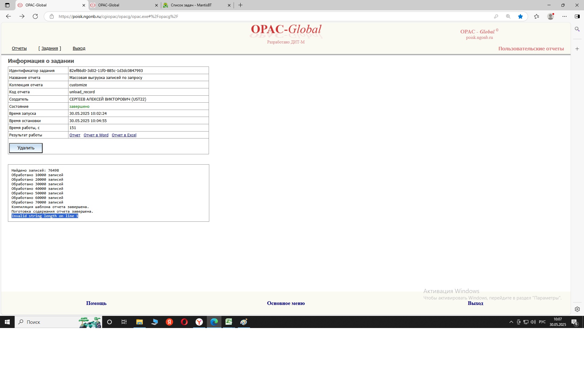
Task: Click the завершено status text
Action: (x=79, y=107)
